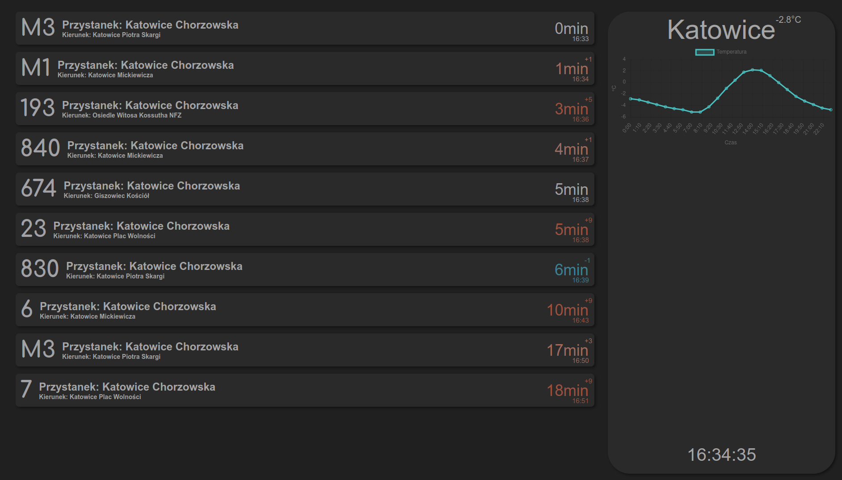Click the Czas axis label
This screenshot has width=842, height=480.
[731, 143]
